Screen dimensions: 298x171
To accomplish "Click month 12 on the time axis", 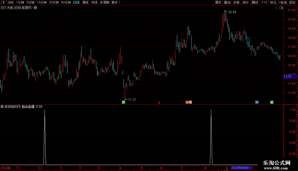I will [40, 168].
